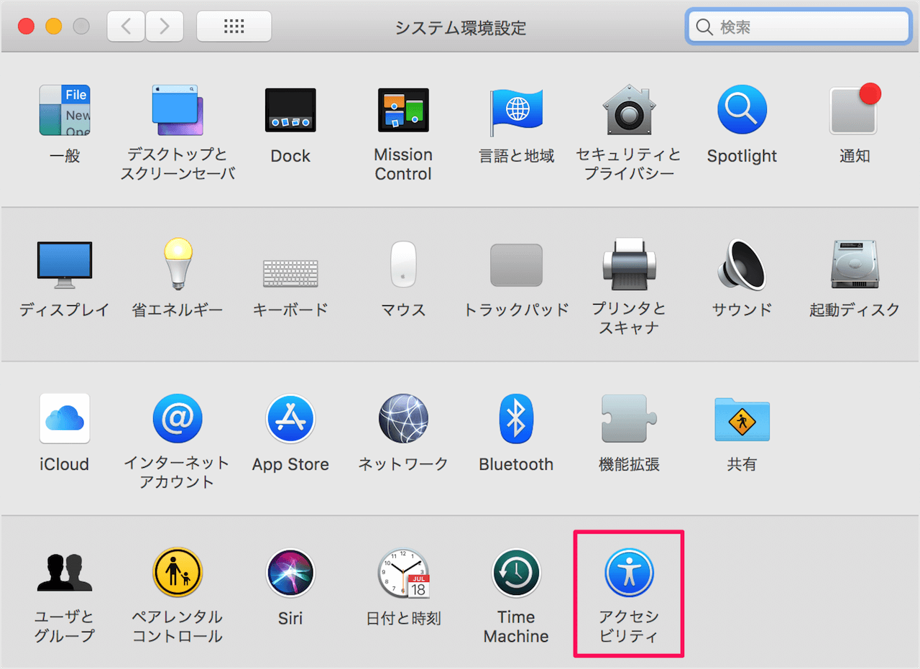This screenshot has height=669, width=920.
Task: Open マウス (Mouse) preferences
Action: (x=403, y=264)
